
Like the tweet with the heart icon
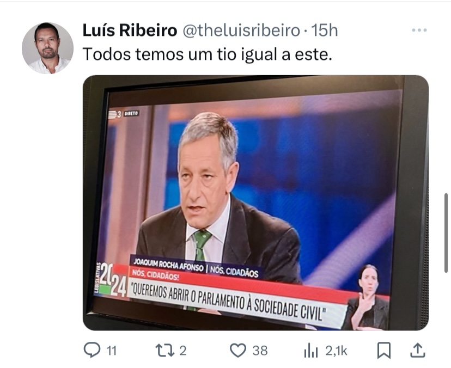click(238, 350)
